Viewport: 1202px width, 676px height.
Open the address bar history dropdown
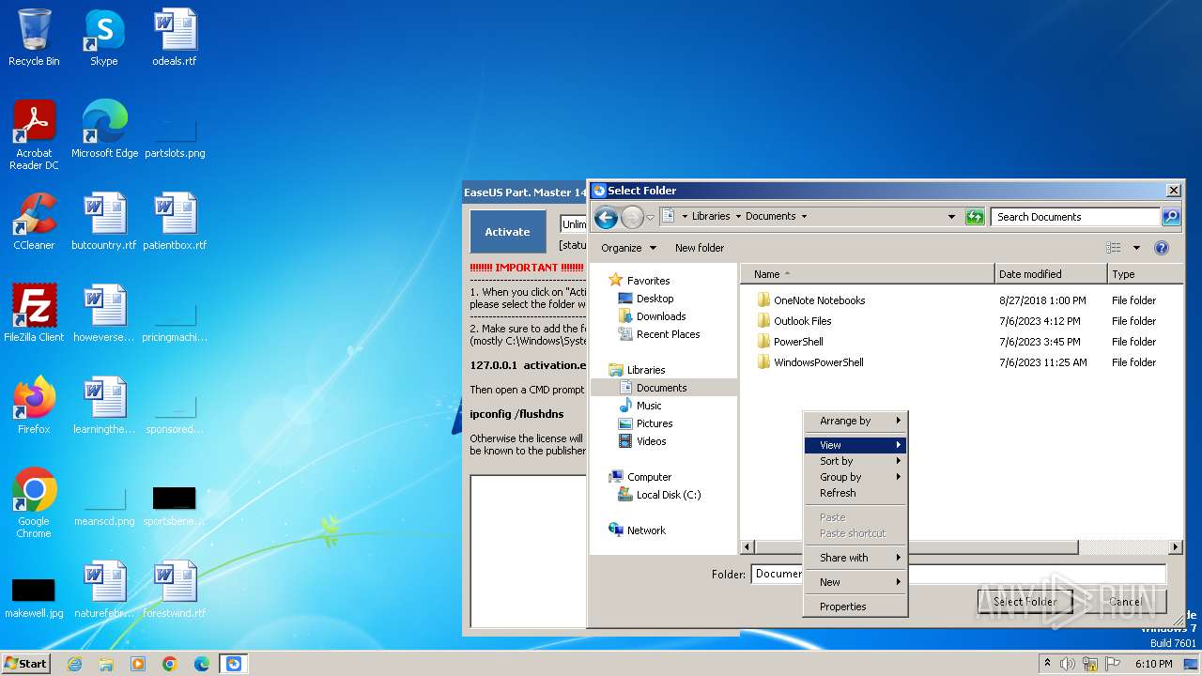point(952,217)
